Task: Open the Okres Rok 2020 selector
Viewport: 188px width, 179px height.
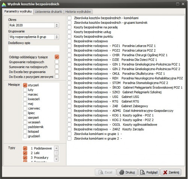Action: (57, 25)
